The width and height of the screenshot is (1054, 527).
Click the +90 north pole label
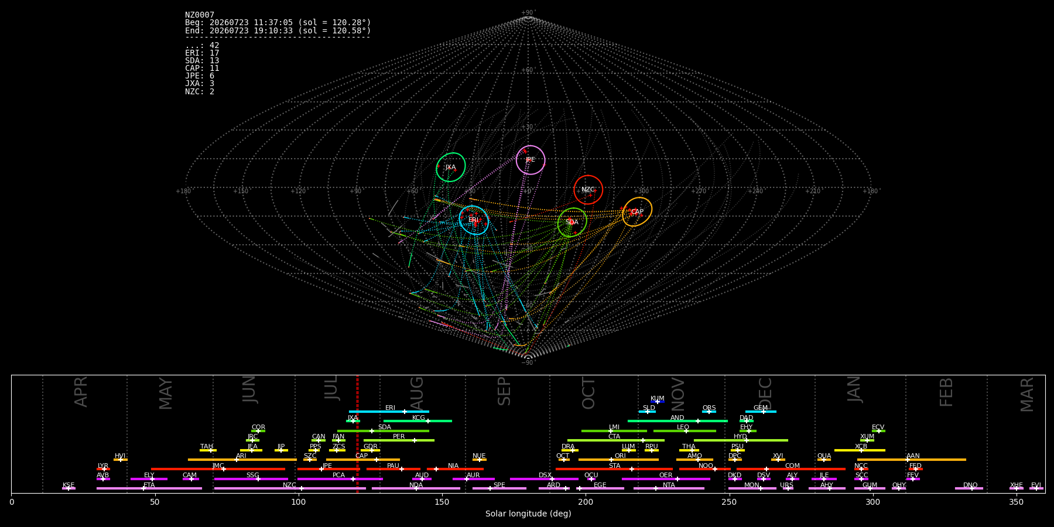[x=528, y=13]
